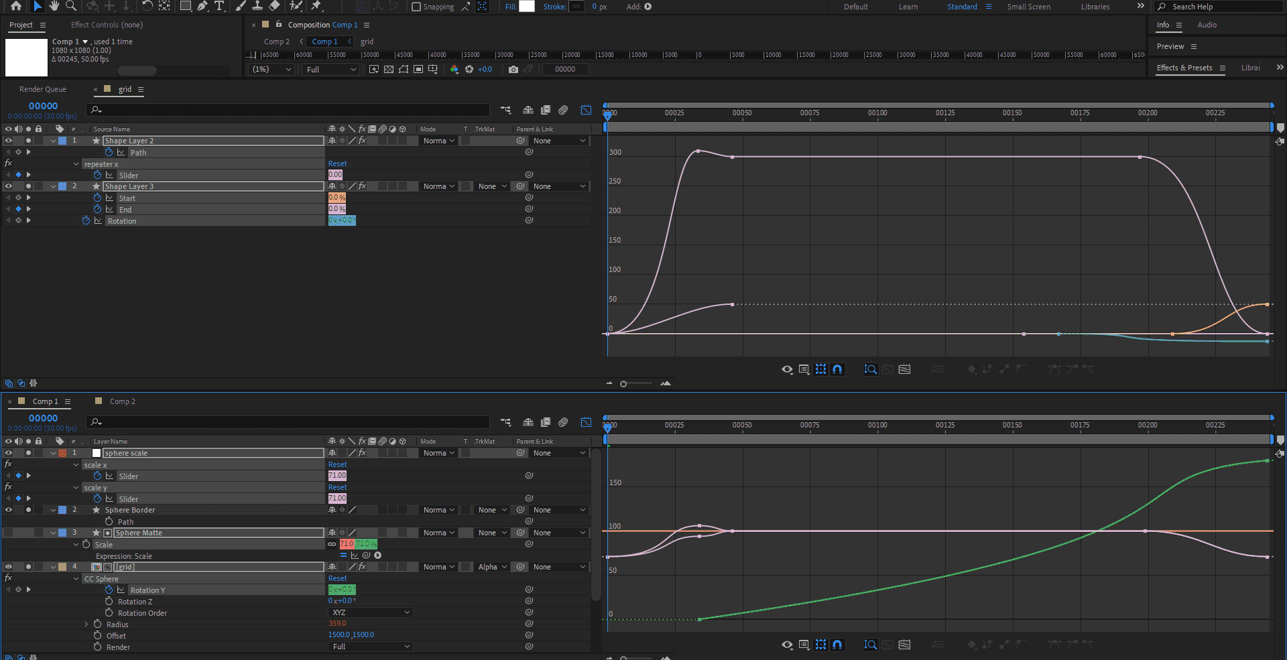Click the Rectangle shape tool
The image size is (1287, 660).
pos(186,6)
